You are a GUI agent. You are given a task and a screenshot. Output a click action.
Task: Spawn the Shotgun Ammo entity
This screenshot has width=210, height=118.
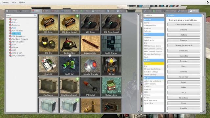(x=112, y=87)
